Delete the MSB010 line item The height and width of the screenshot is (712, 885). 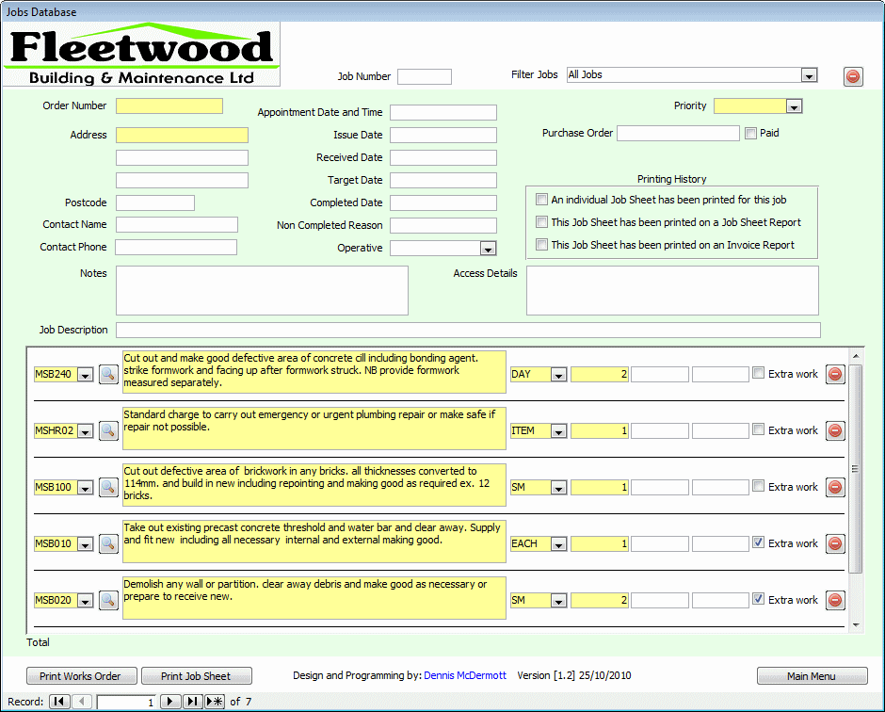pos(835,543)
